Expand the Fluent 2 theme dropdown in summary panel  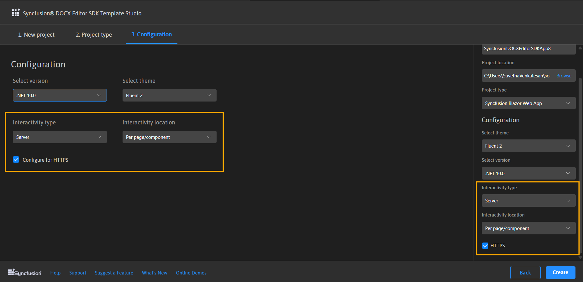(528, 146)
